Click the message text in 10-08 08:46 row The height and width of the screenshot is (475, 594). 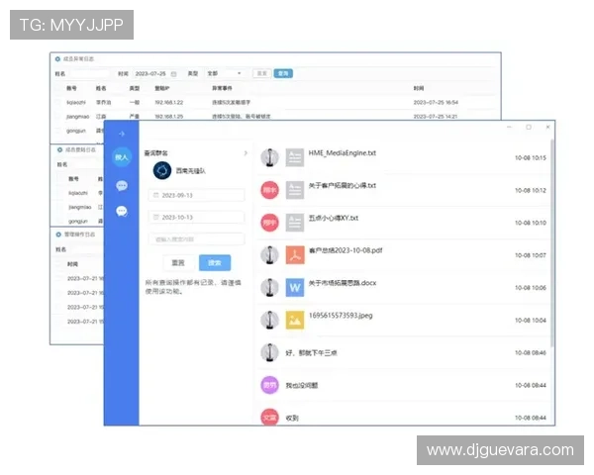(311, 353)
